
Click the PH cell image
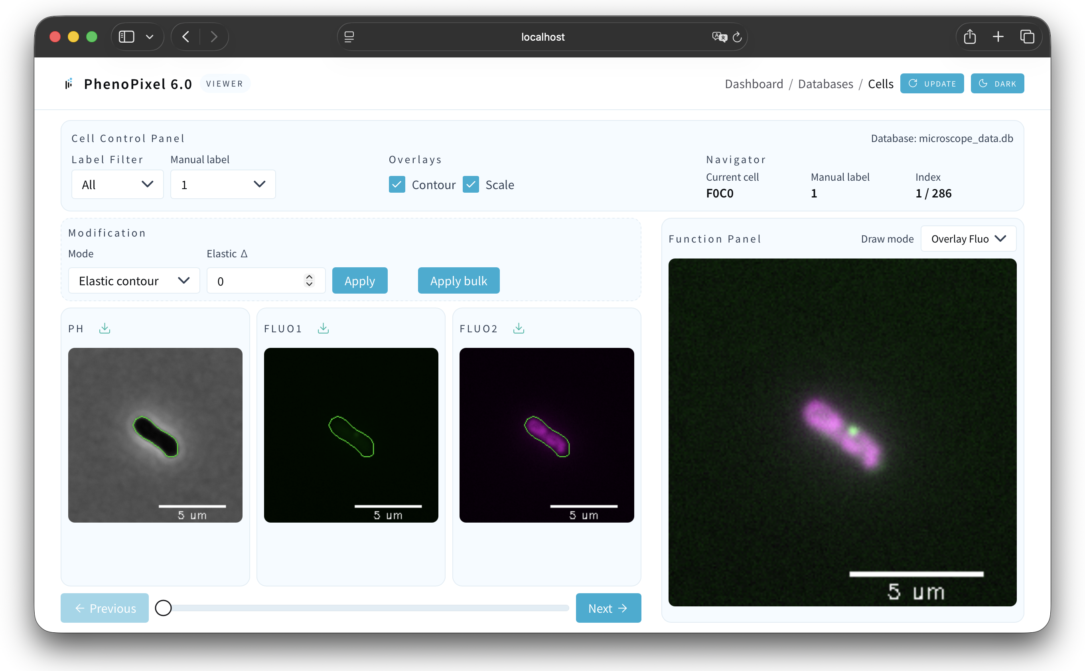click(155, 435)
